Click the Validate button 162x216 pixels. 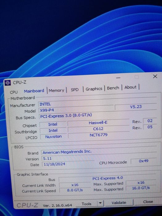pos(119,202)
